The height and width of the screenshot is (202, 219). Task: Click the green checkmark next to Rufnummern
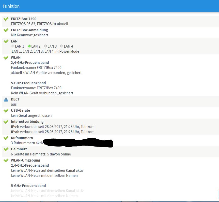[6, 138]
